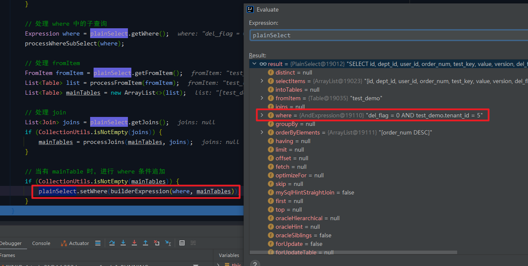Click the field icon of the distinct row
Screen dimensions: 528x266
pyautogui.click(x=271, y=72)
